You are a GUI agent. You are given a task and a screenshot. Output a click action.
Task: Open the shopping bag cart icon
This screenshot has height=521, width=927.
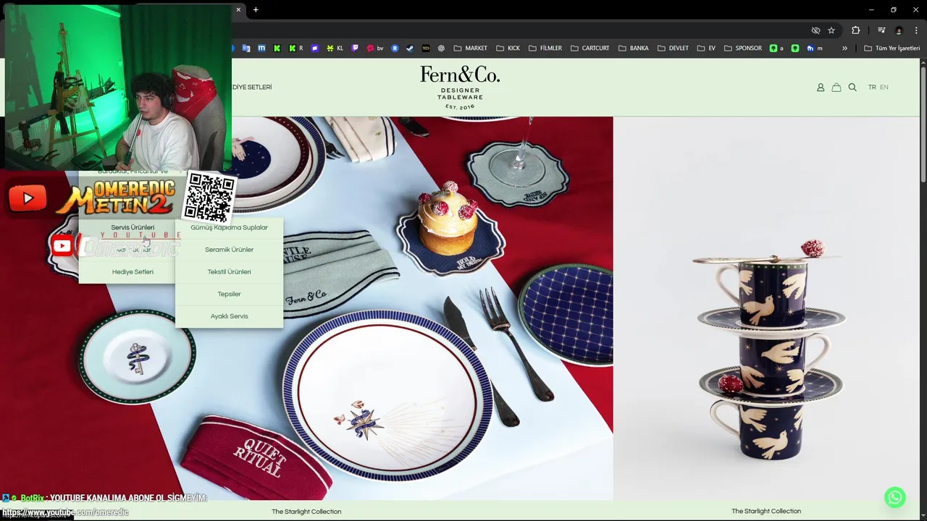point(836,88)
